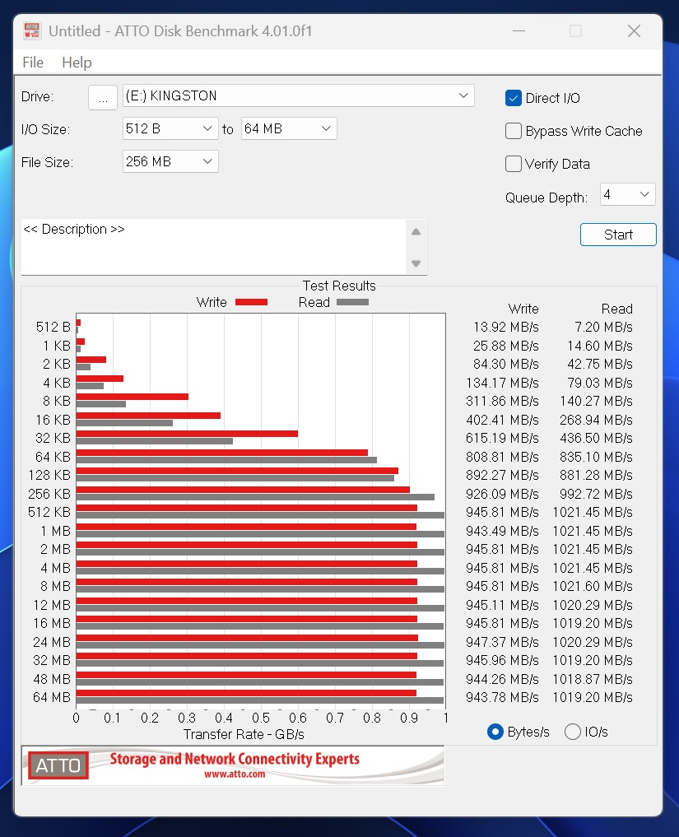Image resolution: width=679 pixels, height=837 pixels.
Task: Enable the Verify Data checkbox
Action: 514,164
